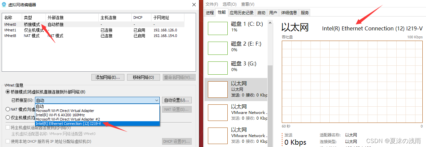Select the VMnet1 host-only row
The height and width of the screenshot is (147, 426).
[x=93, y=30]
